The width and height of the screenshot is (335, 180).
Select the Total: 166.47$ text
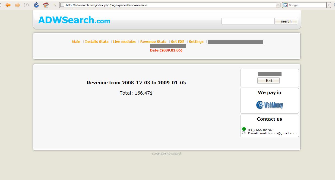click(136, 93)
